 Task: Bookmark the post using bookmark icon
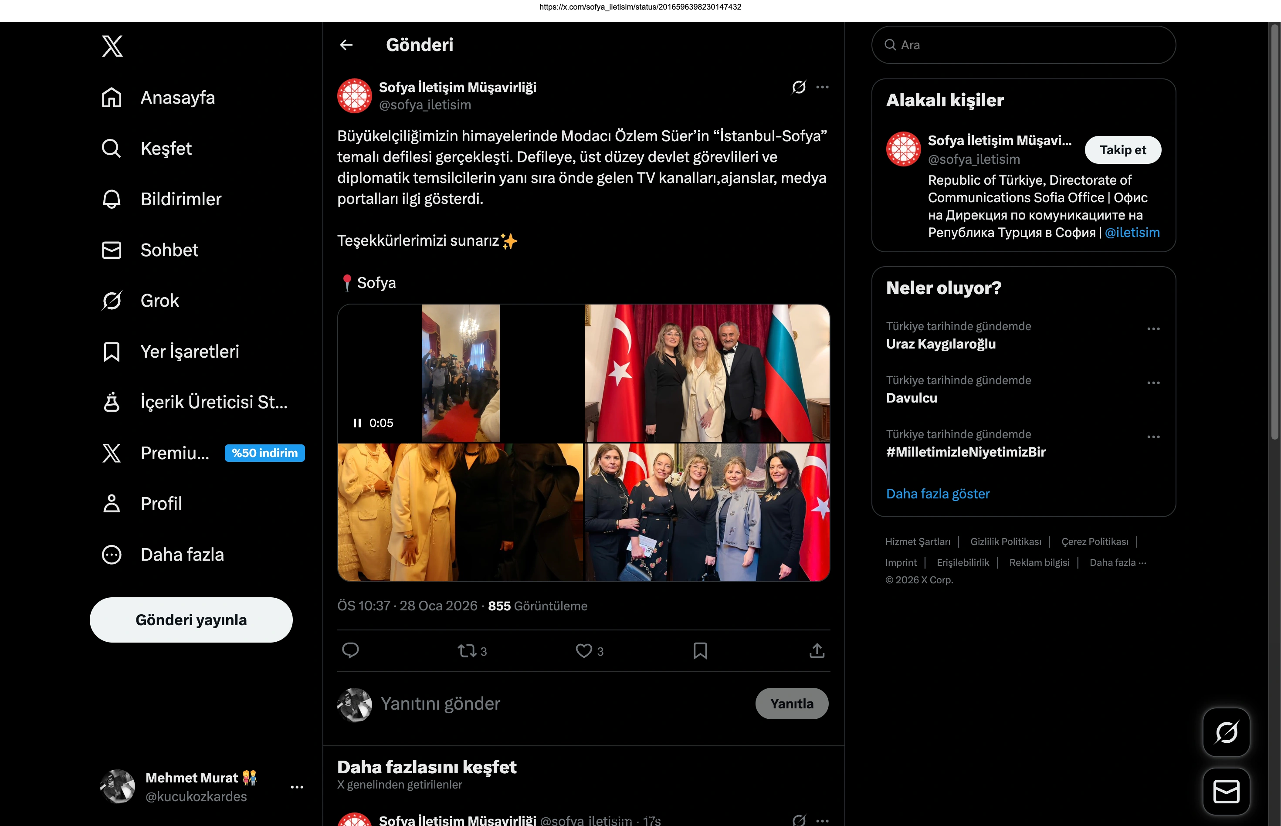click(700, 650)
